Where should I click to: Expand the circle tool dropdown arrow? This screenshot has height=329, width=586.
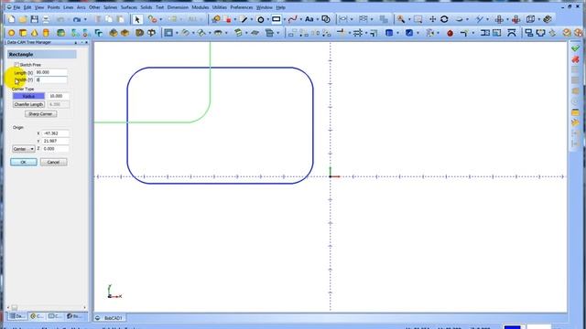(x=268, y=19)
